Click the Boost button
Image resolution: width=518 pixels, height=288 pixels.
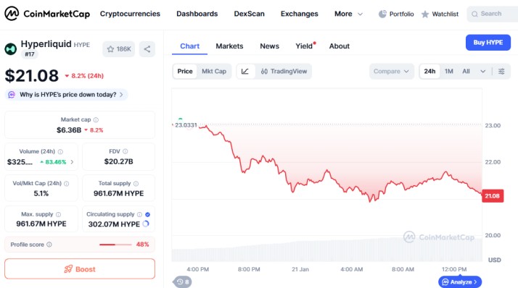(x=80, y=269)
